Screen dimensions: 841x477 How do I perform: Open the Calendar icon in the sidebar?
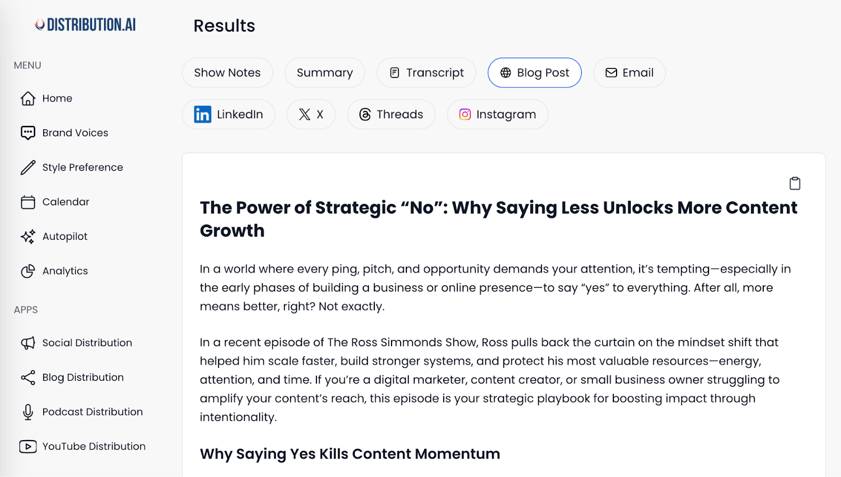[27, 201]
